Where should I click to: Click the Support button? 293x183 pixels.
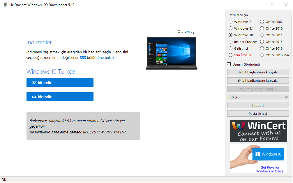pyautogui.click(x=258, y=105)
